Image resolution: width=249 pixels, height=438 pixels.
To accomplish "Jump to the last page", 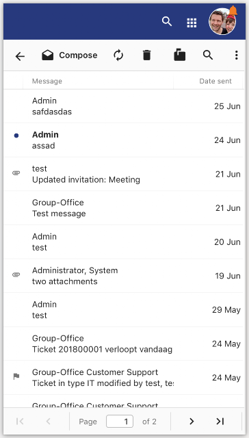I will pos(220,422).
